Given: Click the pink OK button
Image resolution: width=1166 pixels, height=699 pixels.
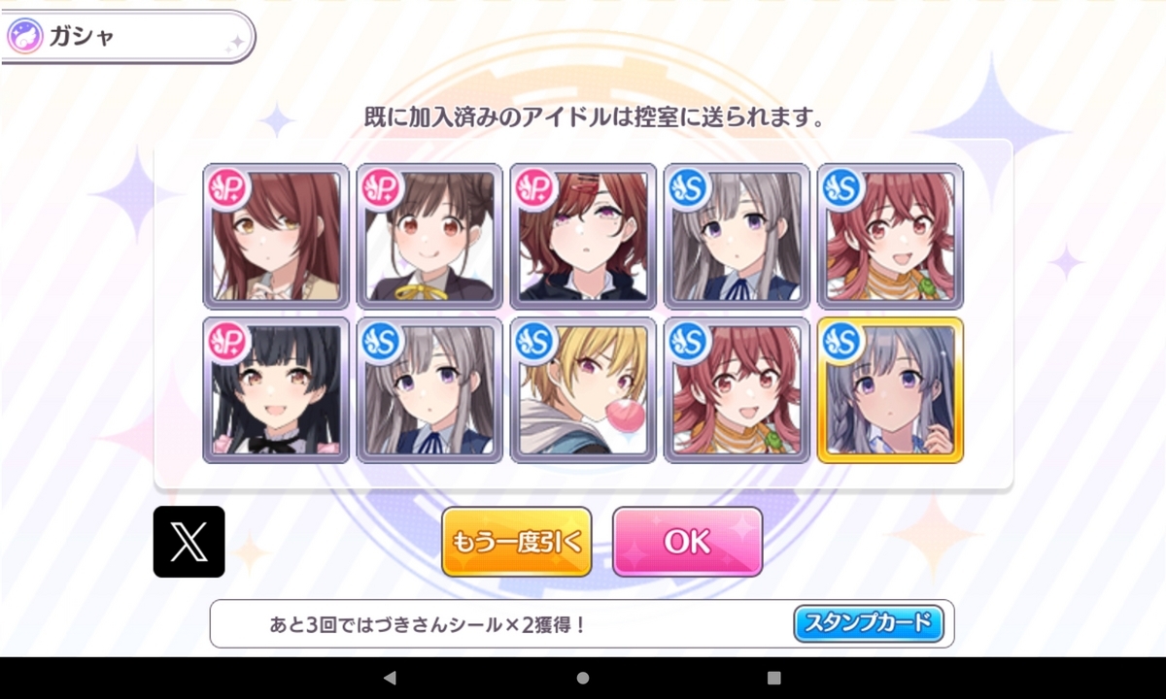Looking at the screenshot, I should (x=687, y=542).
